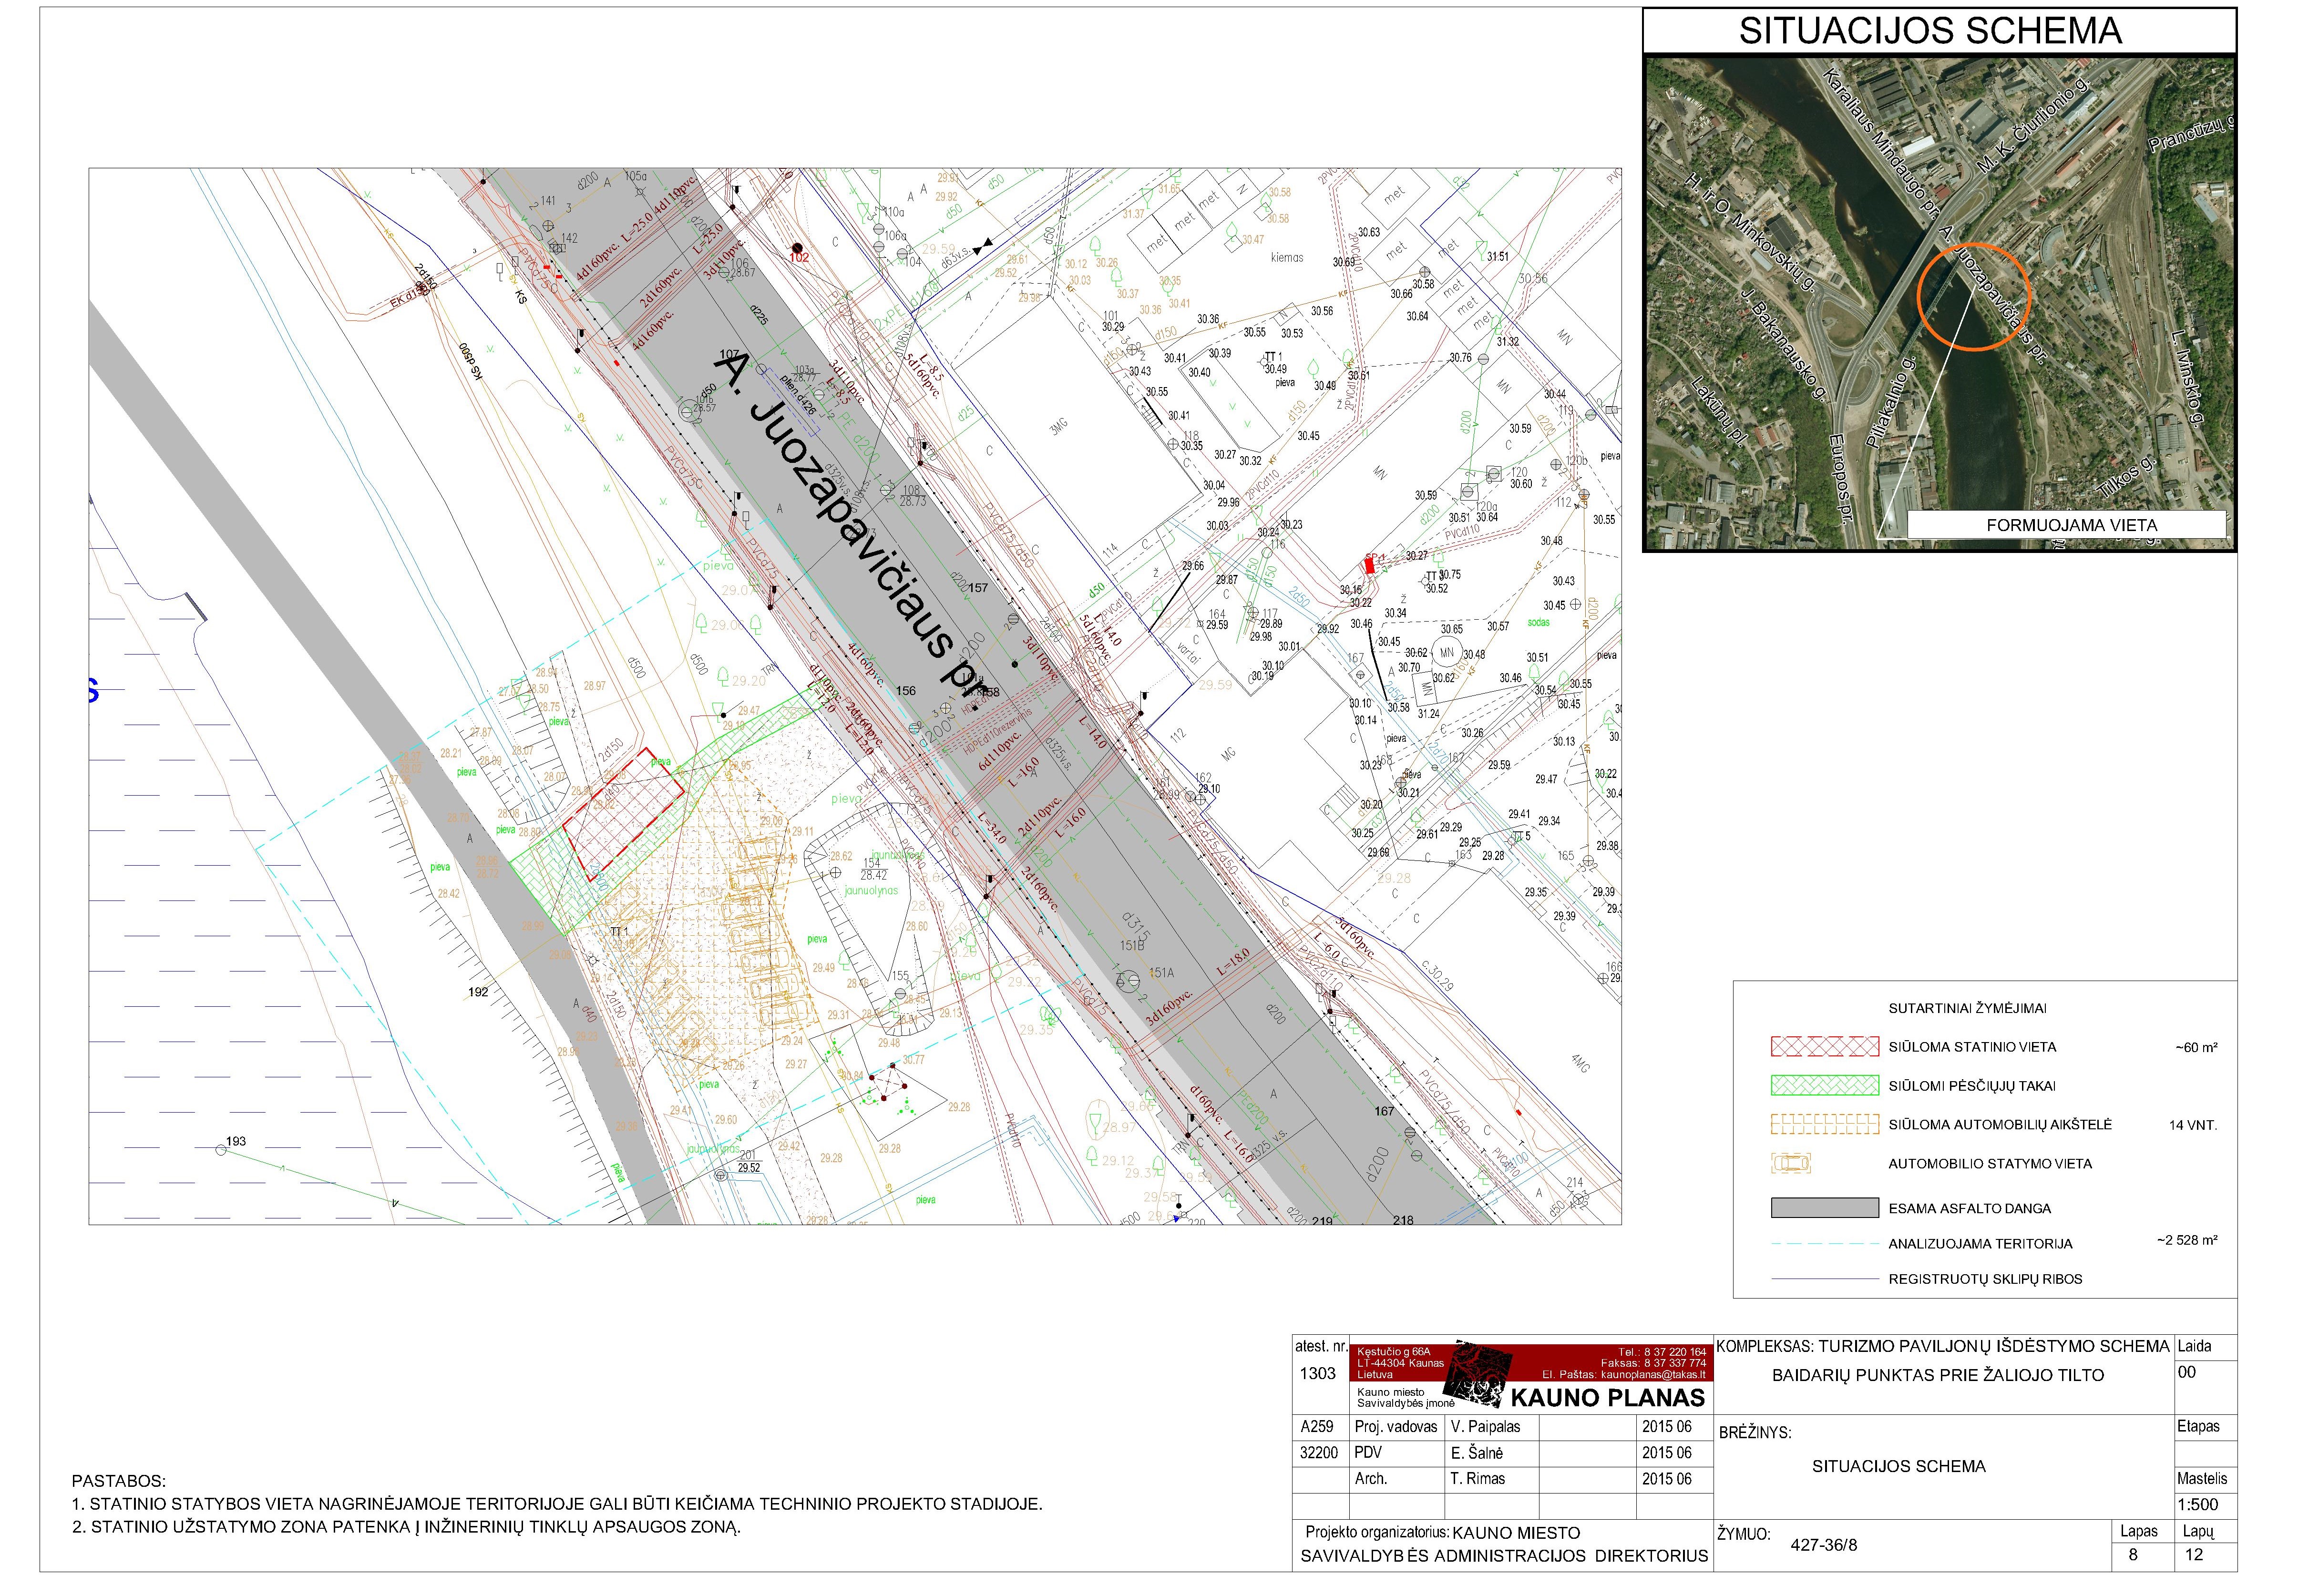Click the red dot marker labeled 102
This screenshot has height=1596, width=2309.
point(797,247)
